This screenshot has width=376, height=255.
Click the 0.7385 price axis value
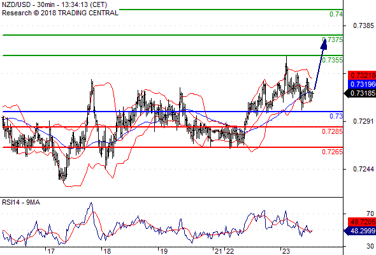coord(363,25)
